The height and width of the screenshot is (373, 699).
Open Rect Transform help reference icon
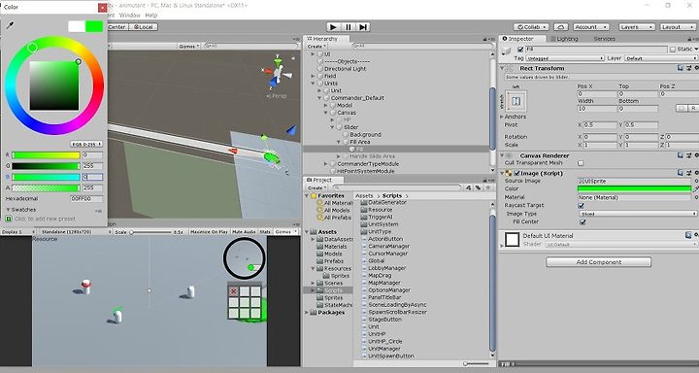(x=681, y=68)
